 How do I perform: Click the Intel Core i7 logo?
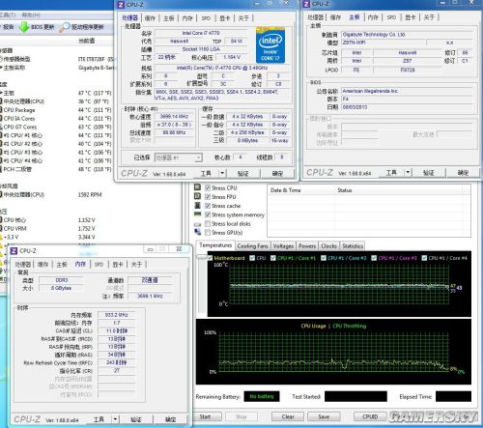[270, 45]
